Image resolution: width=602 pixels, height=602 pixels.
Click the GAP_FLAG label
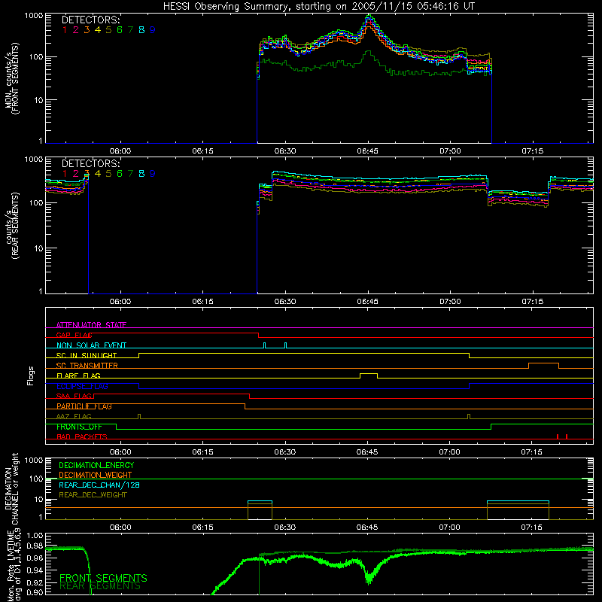pyautogui.click(x=74, y=335)
